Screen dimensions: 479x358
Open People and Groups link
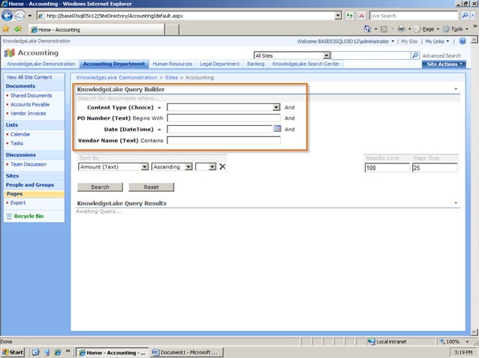(29, 185)
